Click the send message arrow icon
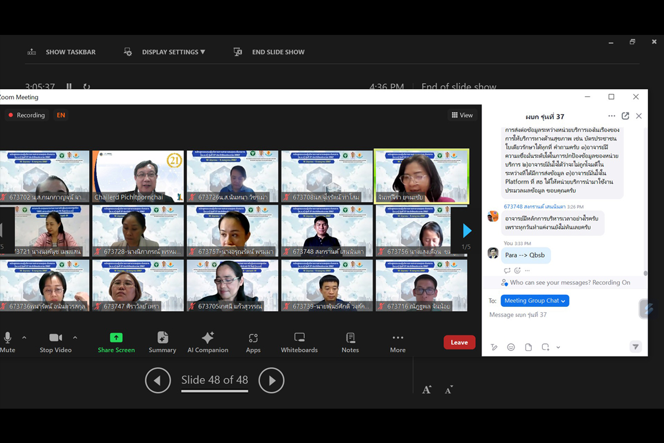The height and width of the screenshot is (443, 664). [636, 347]
